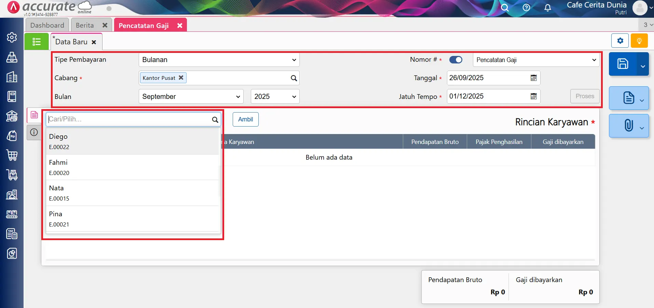
Task: Switch to the Berita tab
Action: coord(85,25)
